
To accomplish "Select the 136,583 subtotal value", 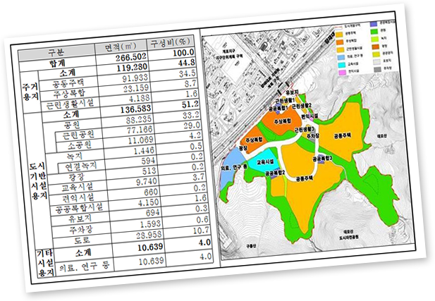I will (x=135, y=109).
